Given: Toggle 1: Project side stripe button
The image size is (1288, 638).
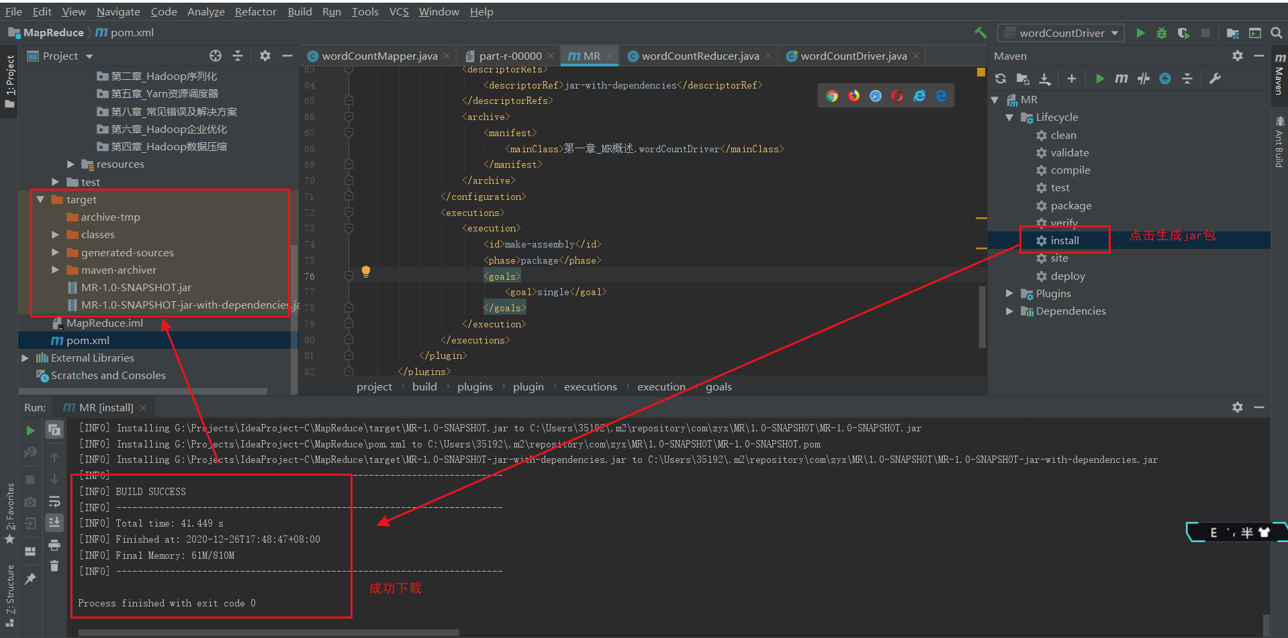Looking at the screenshot, I should (x=9, y=81).
